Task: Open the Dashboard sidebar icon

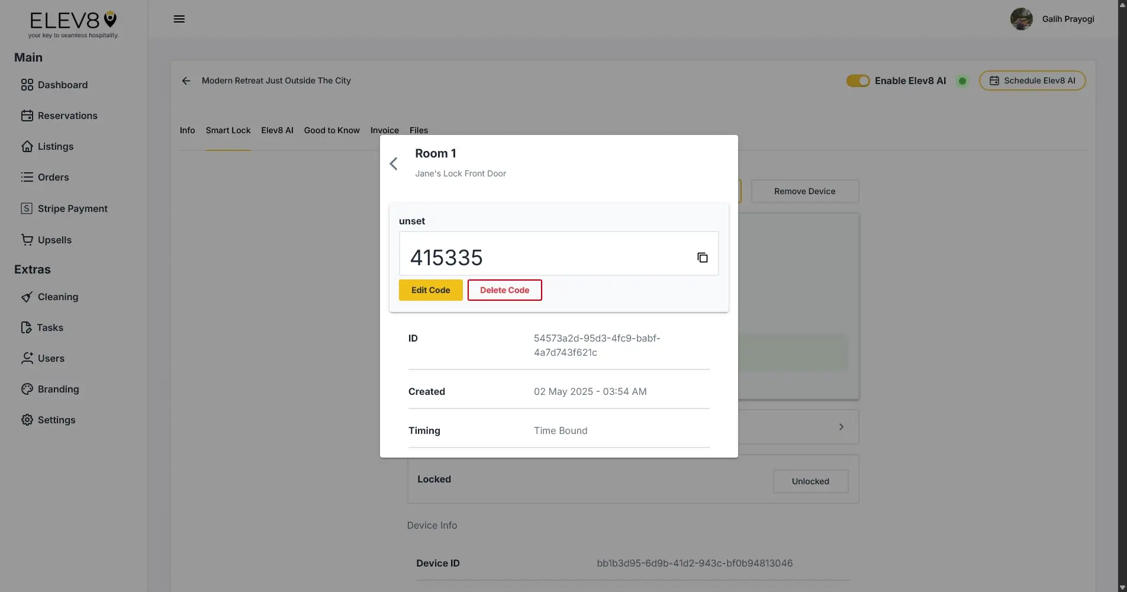Action: [x=27, y=85]
